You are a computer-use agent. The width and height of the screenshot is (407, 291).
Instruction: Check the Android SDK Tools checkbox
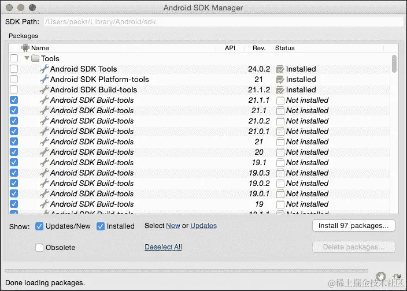tap(14, 69)
